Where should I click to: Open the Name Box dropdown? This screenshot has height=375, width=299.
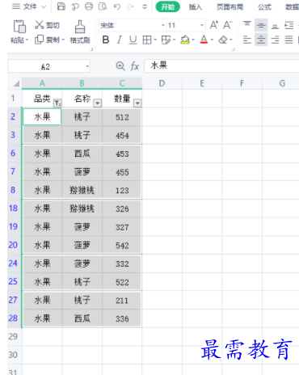[87, 66]
